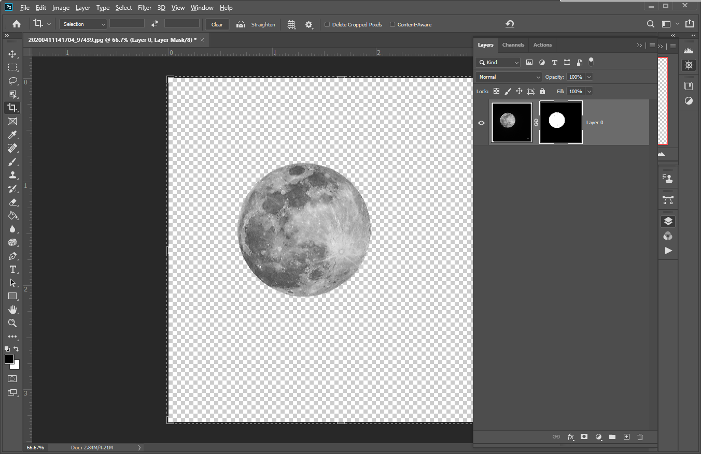Delete layer using the trash icon

(640, 437)
